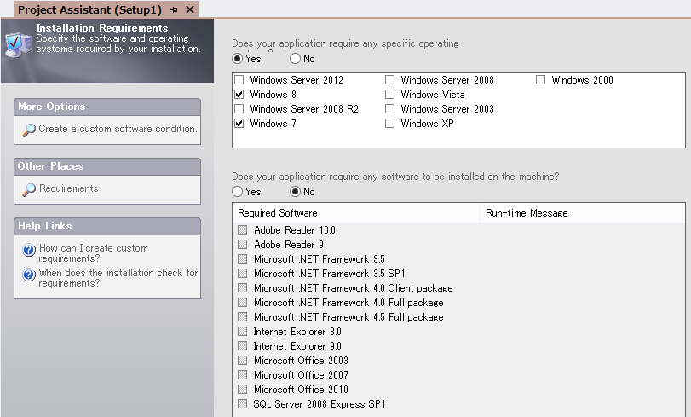Click help icon for When does the installation check
This screenshot has height=417, width=691.
[x=29, y=275]
